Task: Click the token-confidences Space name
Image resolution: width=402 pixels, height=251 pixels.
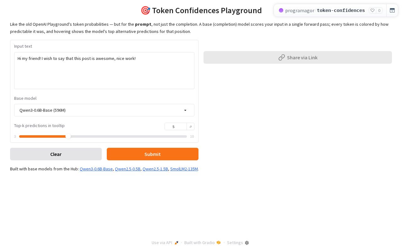Action: click(x=341, y=10)
